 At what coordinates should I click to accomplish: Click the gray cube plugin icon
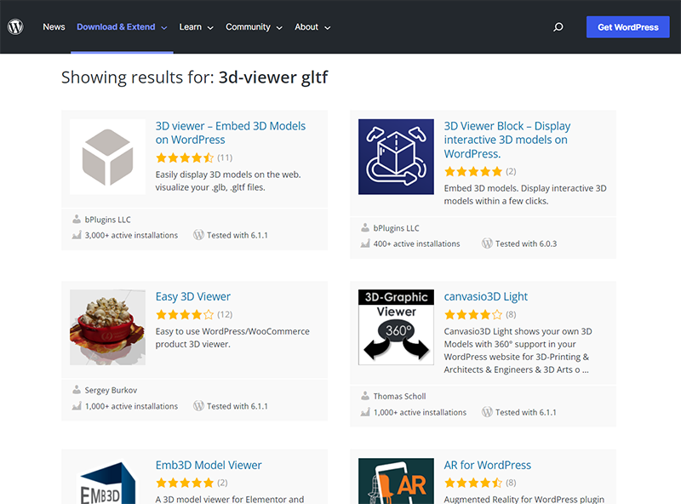point(108,157)
